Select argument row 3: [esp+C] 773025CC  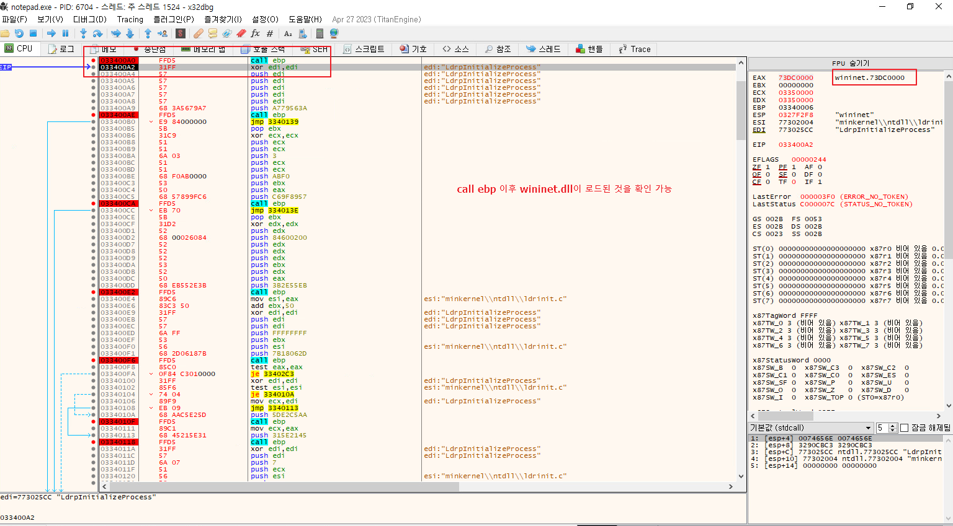point(847,452)
